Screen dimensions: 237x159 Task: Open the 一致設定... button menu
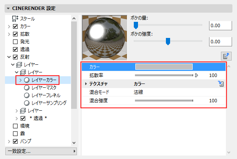(x=41, y=151)
